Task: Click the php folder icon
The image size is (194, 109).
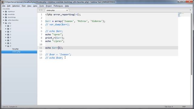Action: (x=6, y=23)
